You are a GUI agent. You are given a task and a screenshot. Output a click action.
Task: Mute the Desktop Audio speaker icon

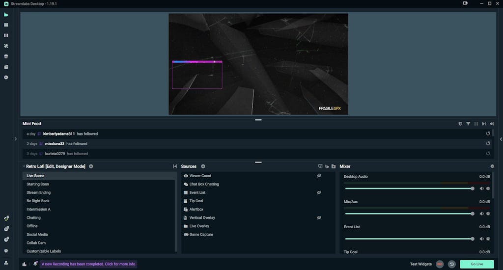[481, 189]
